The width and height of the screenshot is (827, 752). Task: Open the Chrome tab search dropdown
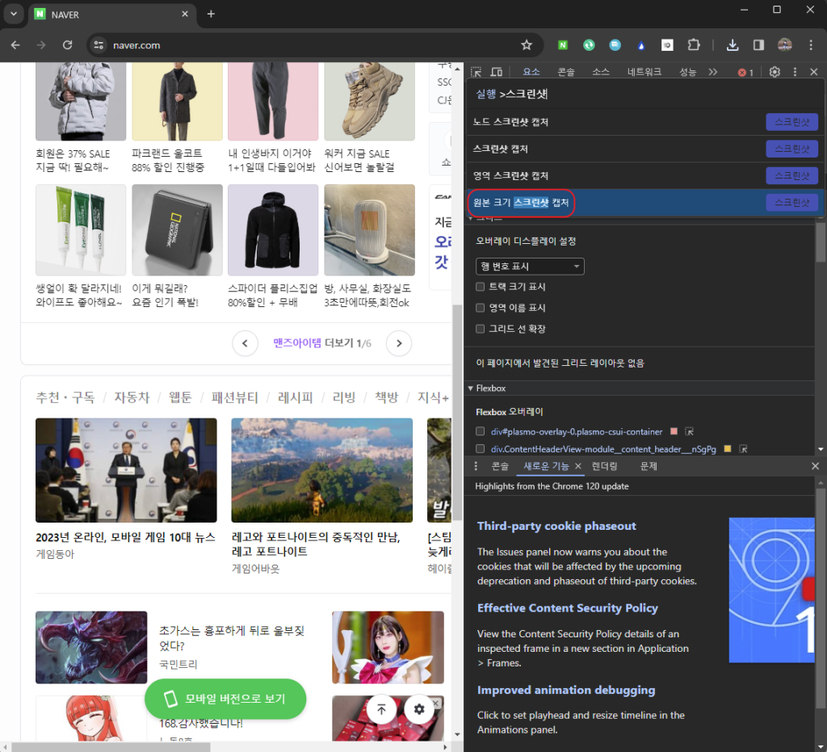coord(14,15)
